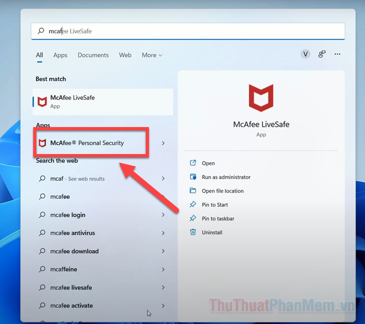Click magnifier icon beside the plain mcafee suggestion

42,196
